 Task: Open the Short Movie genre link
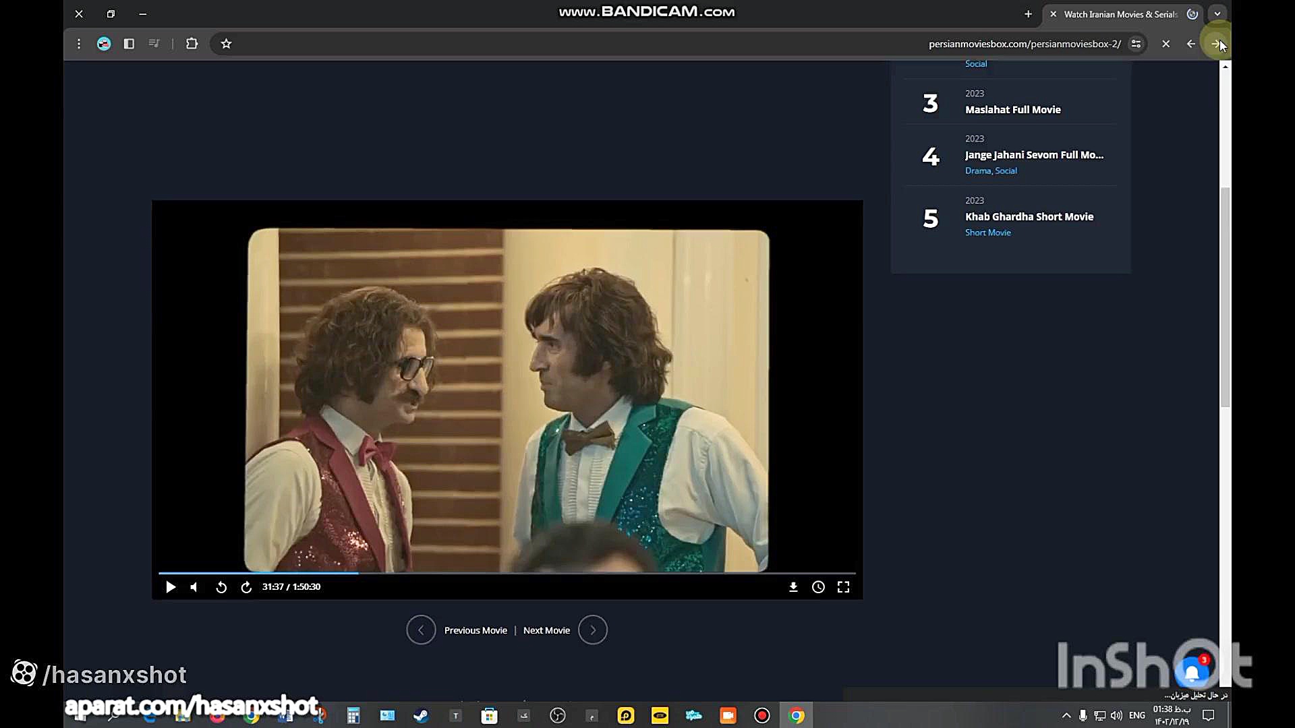987,233
